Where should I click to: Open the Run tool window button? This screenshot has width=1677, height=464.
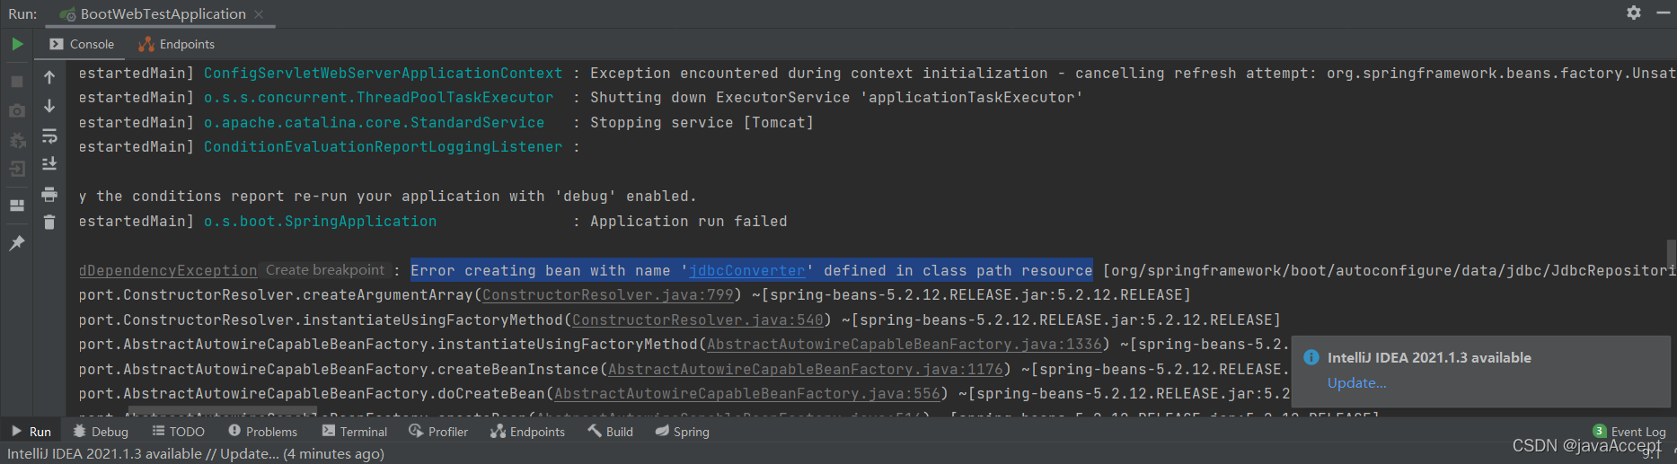click(x=31, y=432)
